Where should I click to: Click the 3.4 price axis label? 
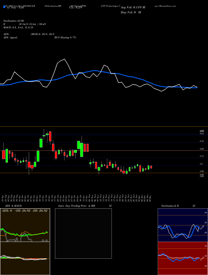point(201,164)
